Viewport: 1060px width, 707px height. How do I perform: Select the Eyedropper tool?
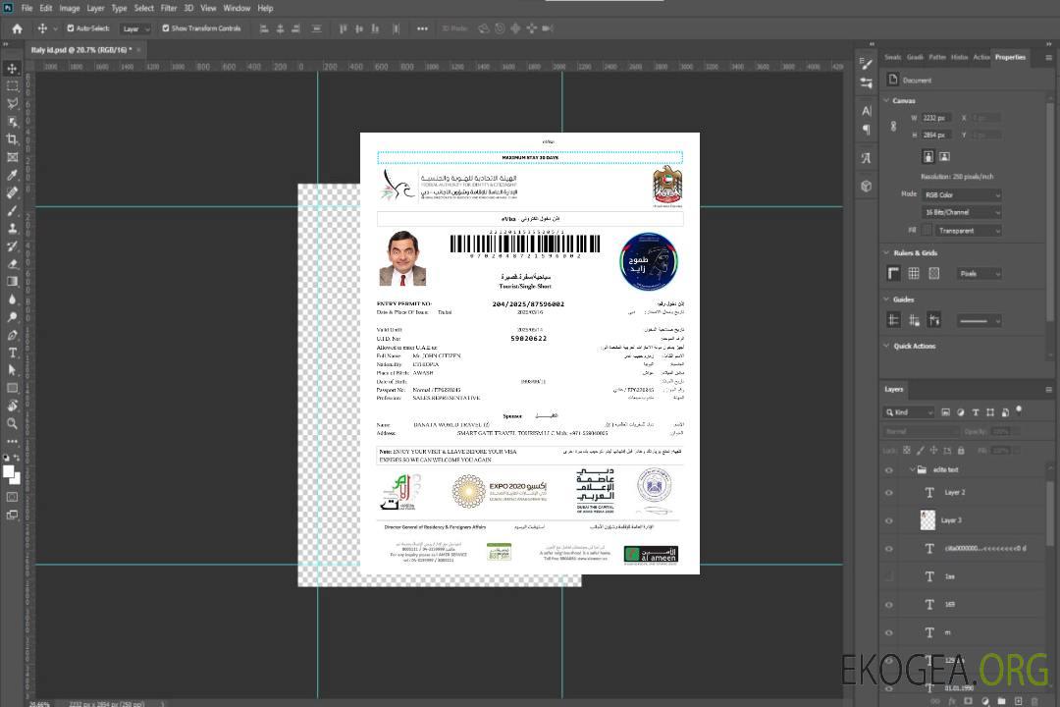(12, 175)
